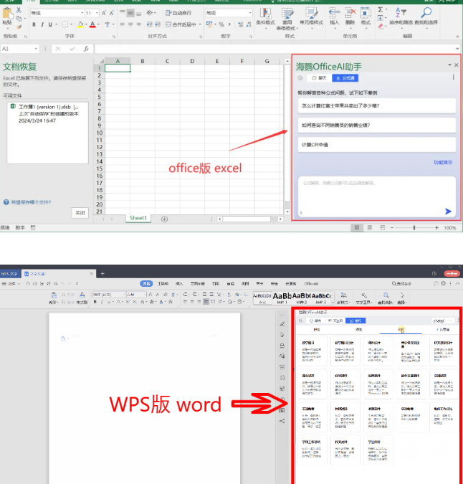Toggle 自动换行 wrap text in Excel
The width and height of the screenshot is (463, 484).
pos(178,13)
